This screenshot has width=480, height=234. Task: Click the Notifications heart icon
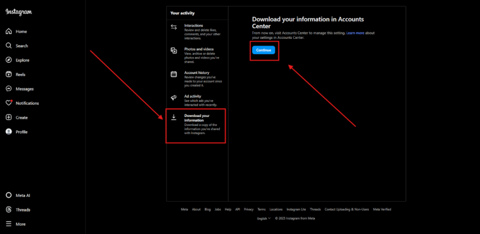point(9,103)
